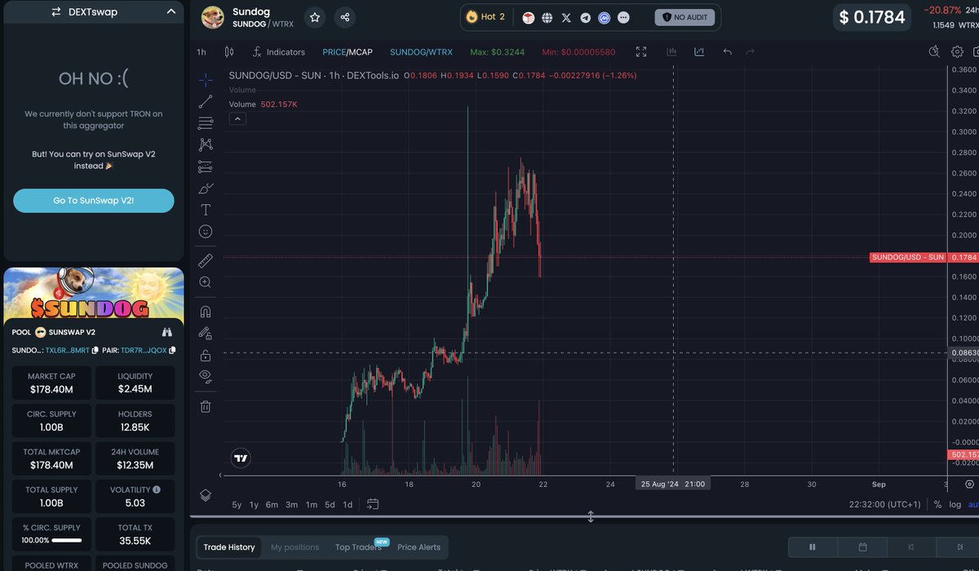This screenshot has height=571, width=979.
Task: Toggle log scale on chart
Action: click(955, 504)
